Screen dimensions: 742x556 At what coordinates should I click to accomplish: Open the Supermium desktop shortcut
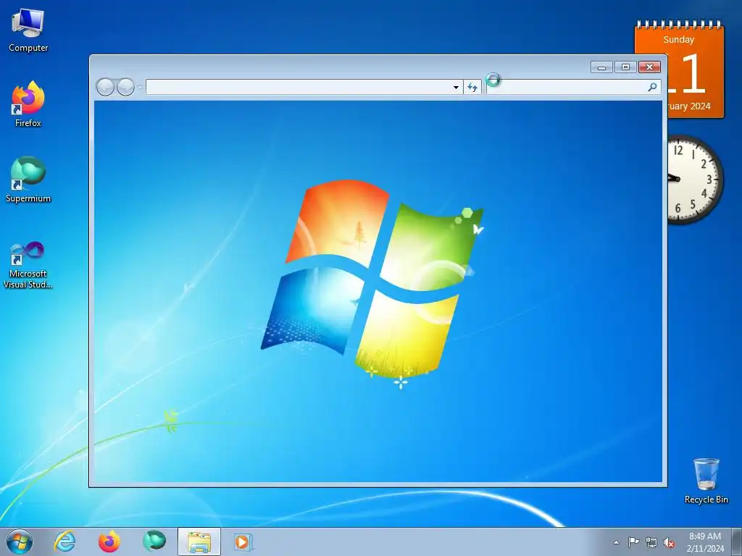[28, 180]
